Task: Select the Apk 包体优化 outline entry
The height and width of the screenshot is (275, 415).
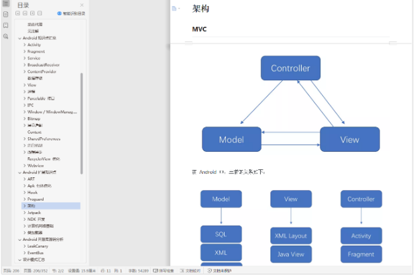Action: click(x=40, y=186)
